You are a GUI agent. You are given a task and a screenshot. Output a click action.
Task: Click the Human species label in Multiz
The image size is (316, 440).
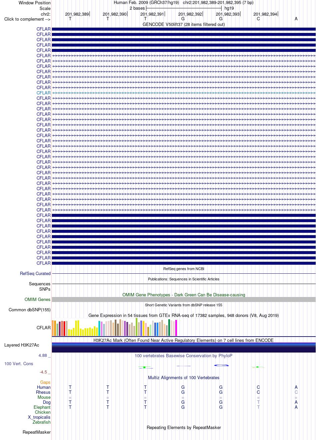44,387
